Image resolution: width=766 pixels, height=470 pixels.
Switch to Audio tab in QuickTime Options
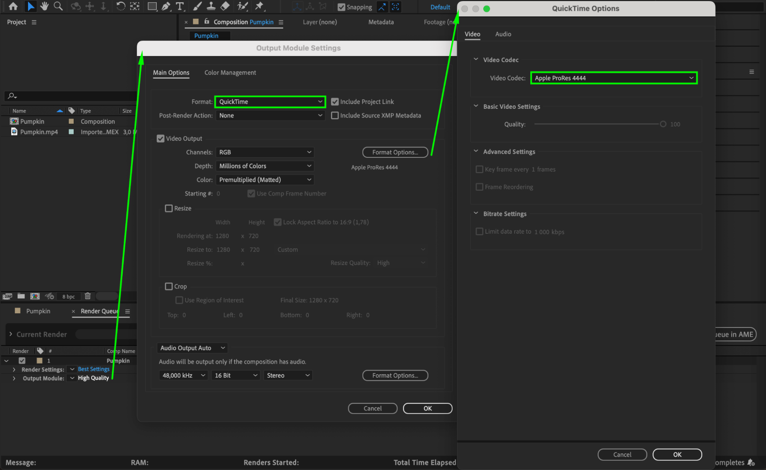pos(503,34)
